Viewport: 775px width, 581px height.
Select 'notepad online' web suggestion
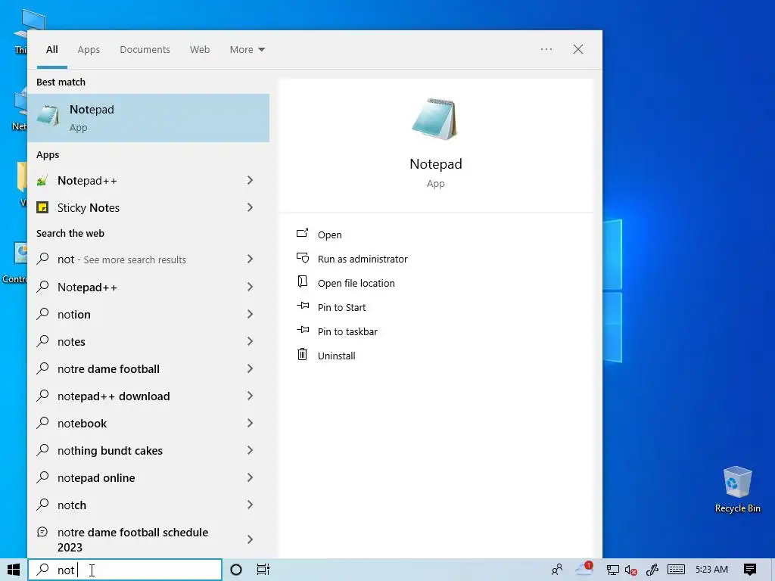[x=96, y=478]
